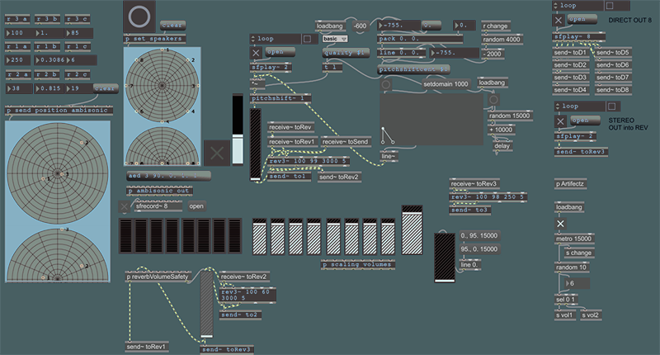Open the 'basic' dropdown menu

pyautogui.click(x=335, y=38)
